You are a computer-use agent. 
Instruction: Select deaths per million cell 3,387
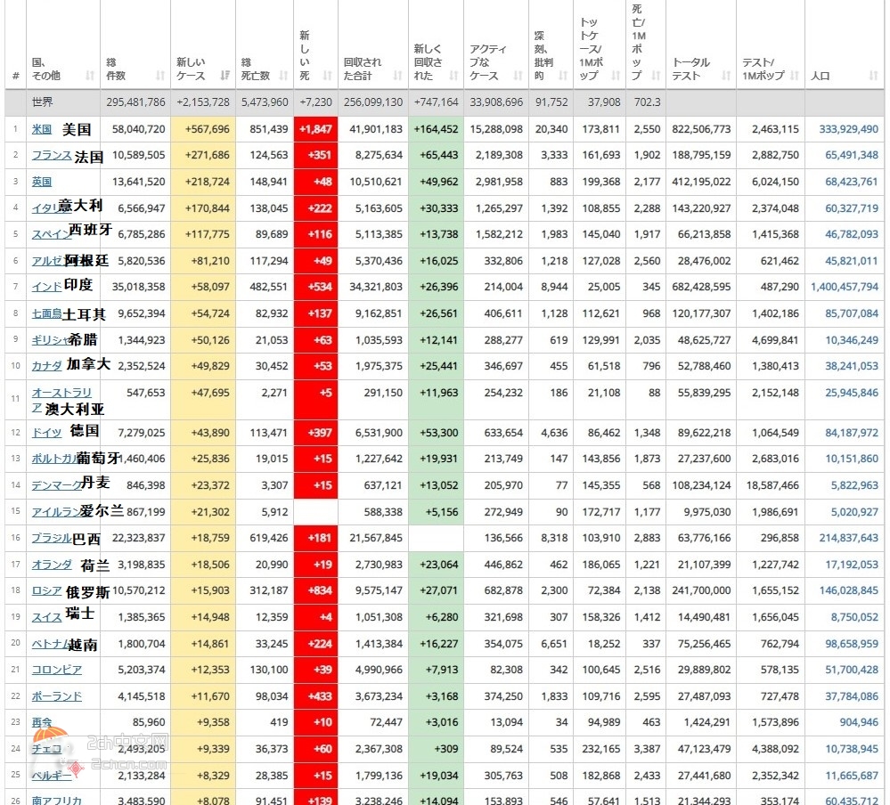(x=647, y=749)
